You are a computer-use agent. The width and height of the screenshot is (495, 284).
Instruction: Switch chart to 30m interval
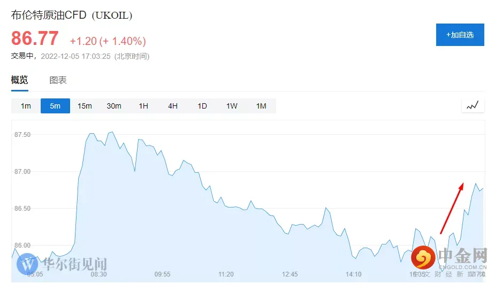pos(114,106)
